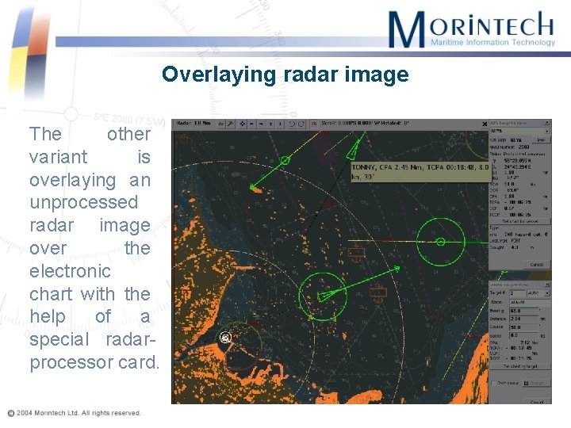Click the white circled marker near the coastline
571x428 pixels.
(226, 338)
